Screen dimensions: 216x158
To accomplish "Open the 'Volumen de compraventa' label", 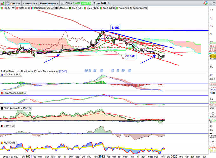I will pyautogui.click(x=132, y=8).
